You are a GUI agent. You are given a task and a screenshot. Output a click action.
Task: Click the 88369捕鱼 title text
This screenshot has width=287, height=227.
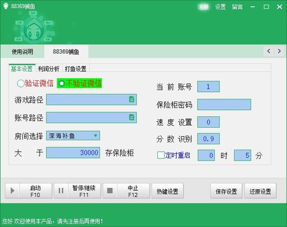23,6
